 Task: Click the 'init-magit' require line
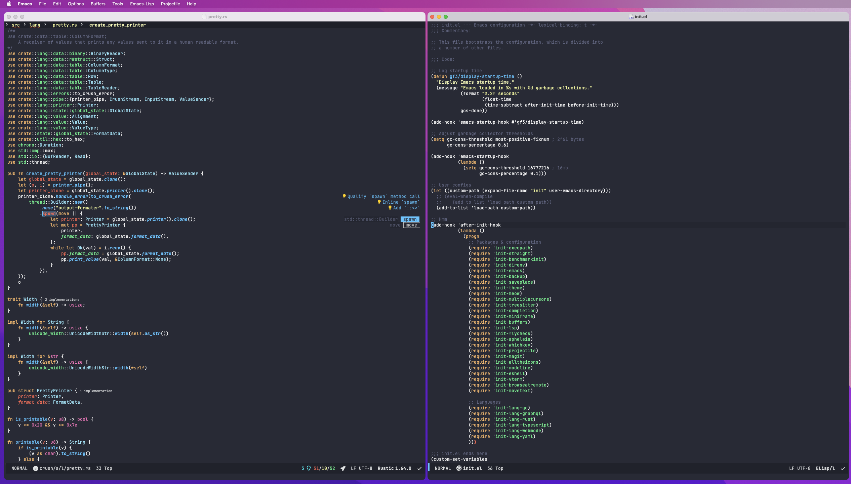coord(496,356)
